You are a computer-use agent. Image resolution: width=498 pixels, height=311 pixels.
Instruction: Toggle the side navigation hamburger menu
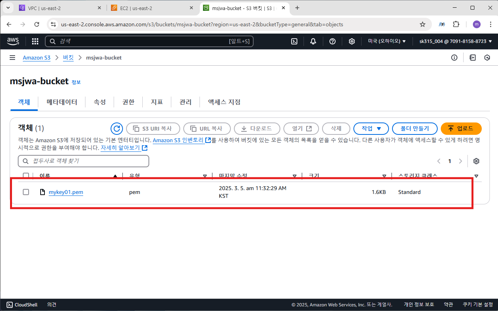(12, 58)
